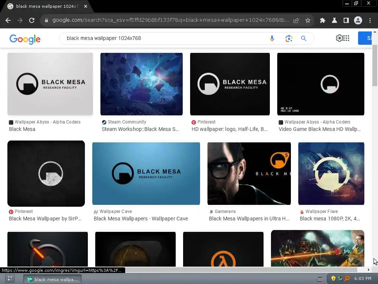Open the Chrome profile avatar
This screenshot has width=378, height=284.
click(358, 20)
